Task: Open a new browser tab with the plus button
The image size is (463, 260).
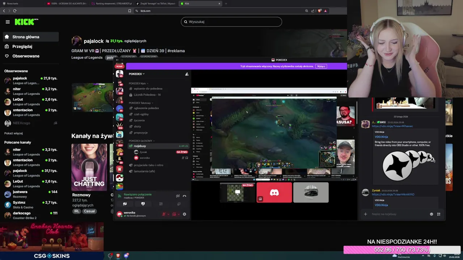Action: [x=226, y=4]
